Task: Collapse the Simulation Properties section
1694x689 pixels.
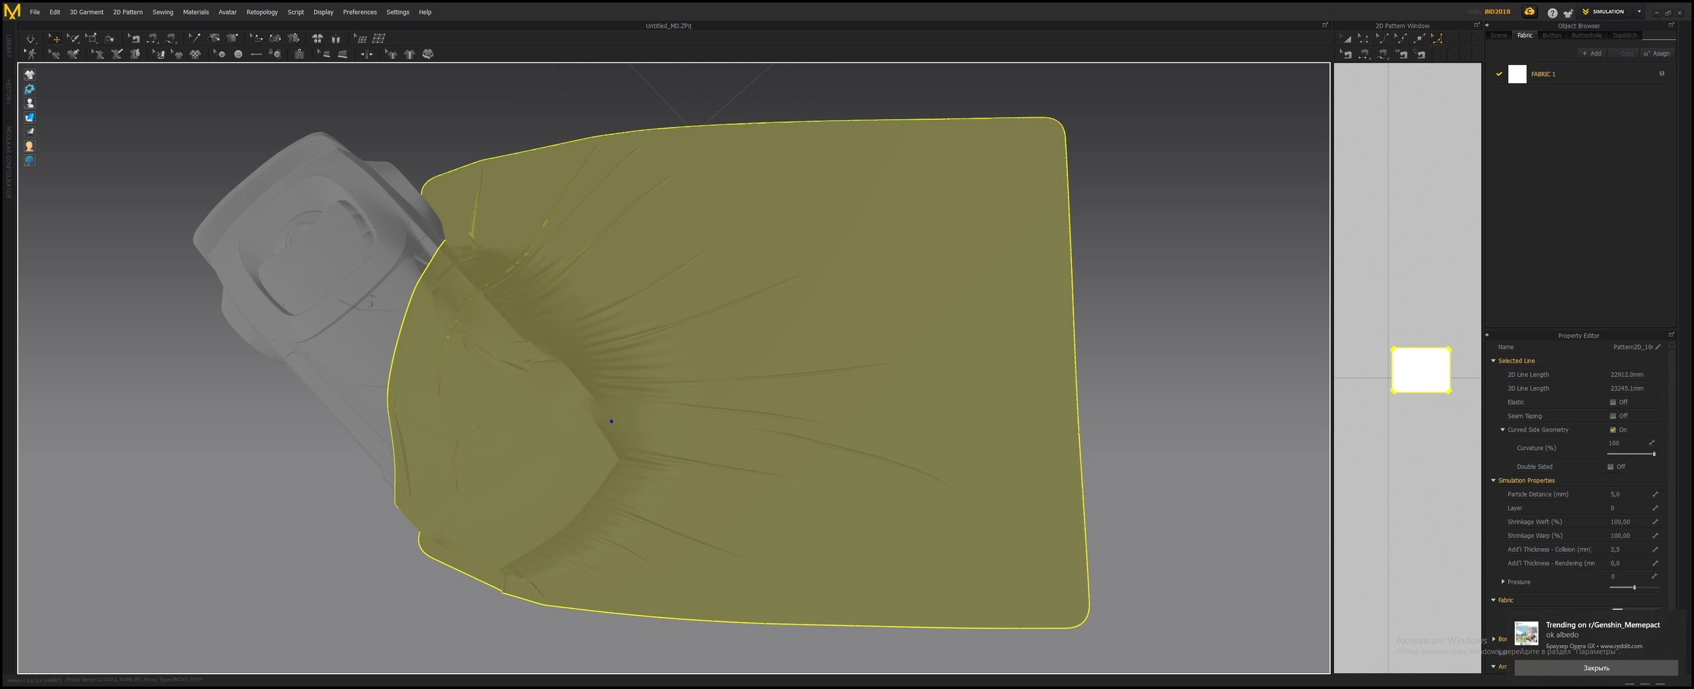Action: (1493, 481)
